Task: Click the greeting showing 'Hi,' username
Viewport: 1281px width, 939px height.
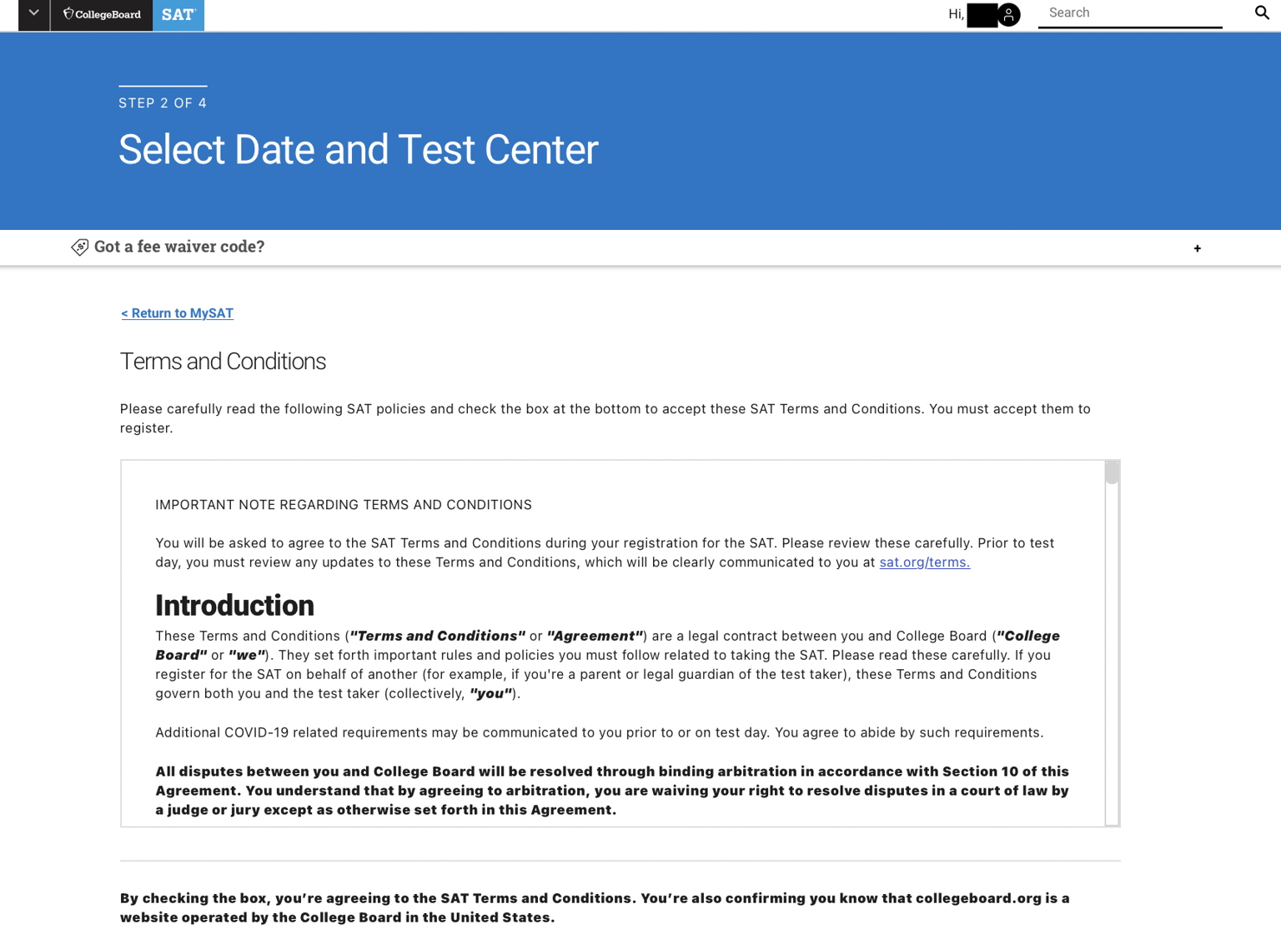Action: coord(954,13)
